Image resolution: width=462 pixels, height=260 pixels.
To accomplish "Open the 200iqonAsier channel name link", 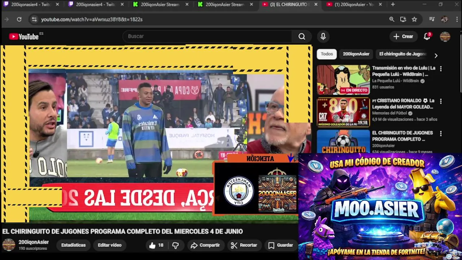I will (x=34, y=242).
